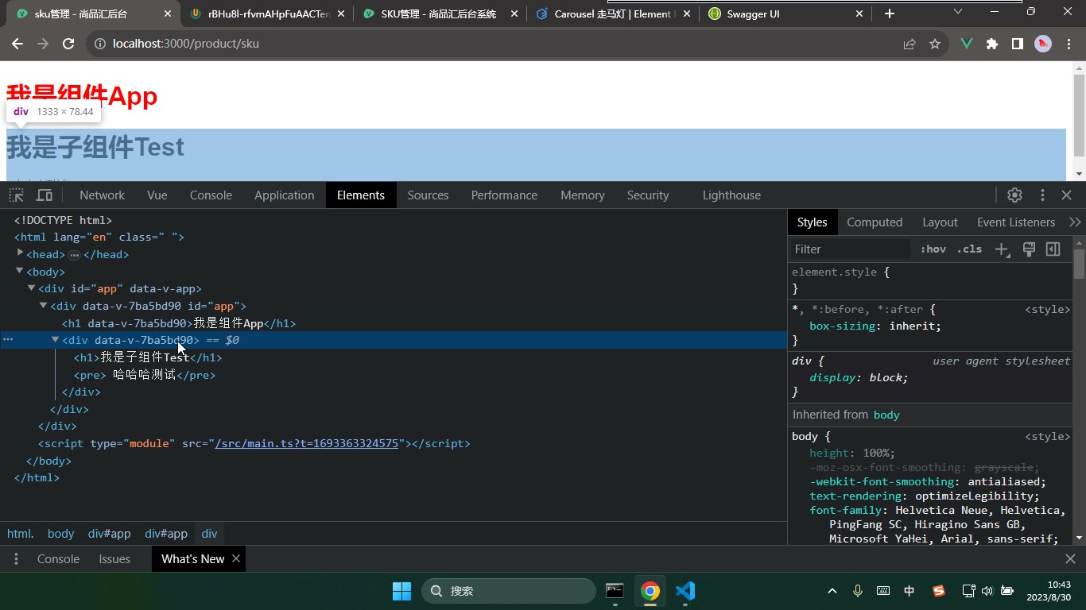Viewport: 1086px width, 610px height.
Task: Collapse the div data-v-7ba5bd90 id=app node
Action: point(44,305)
